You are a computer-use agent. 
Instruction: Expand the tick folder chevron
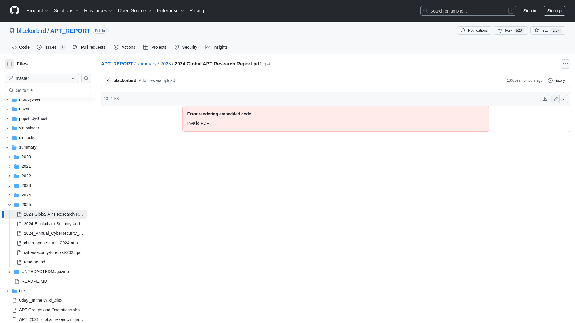pyautogui.click(x=7, y=291)
